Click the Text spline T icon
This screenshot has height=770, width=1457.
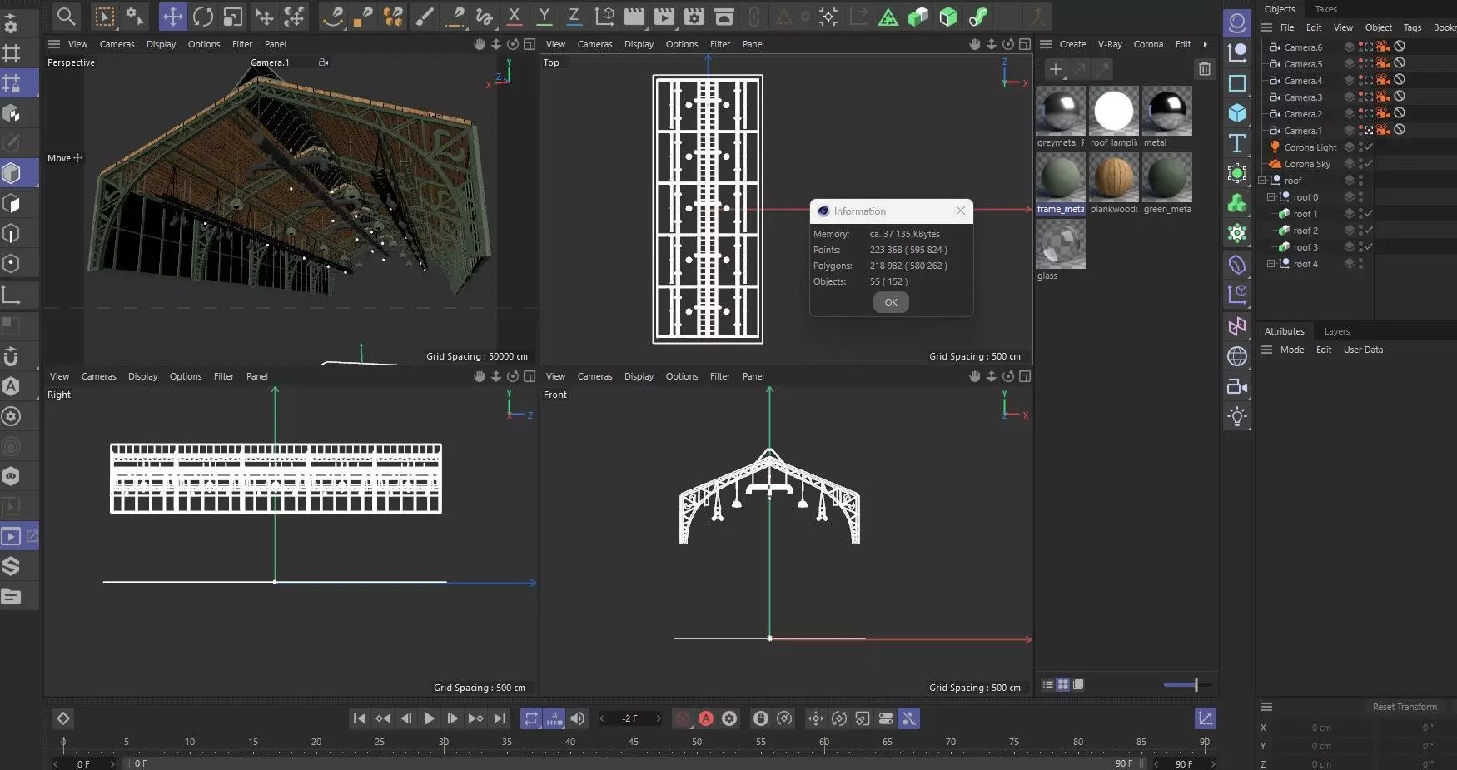tap(1237, 143)
